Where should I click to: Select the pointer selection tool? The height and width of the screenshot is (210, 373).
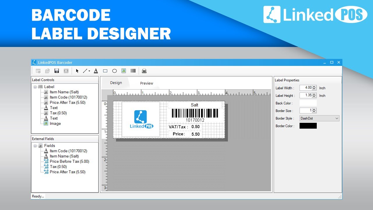click(77, 71)
